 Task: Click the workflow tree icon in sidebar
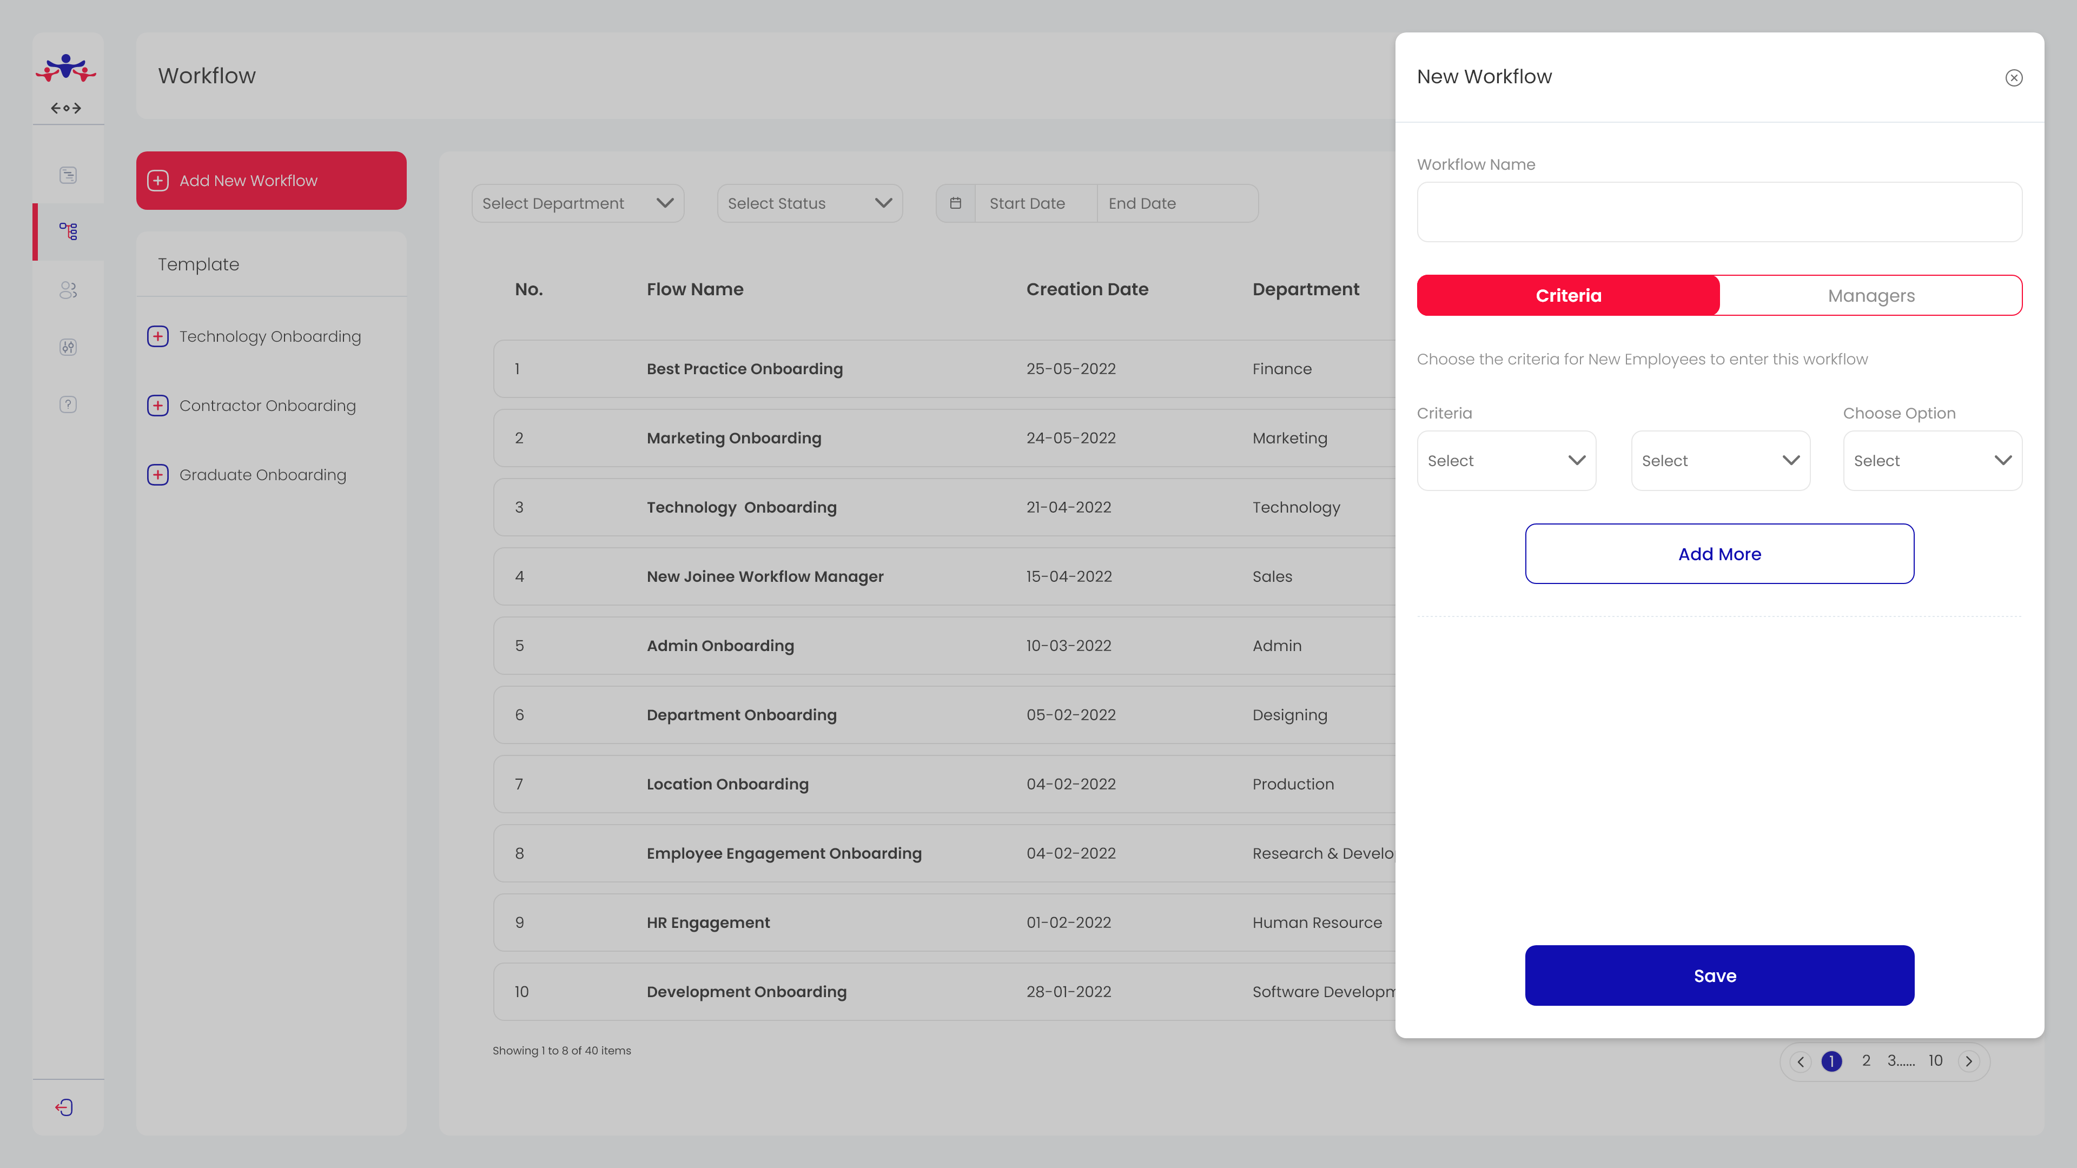[69, 231]
